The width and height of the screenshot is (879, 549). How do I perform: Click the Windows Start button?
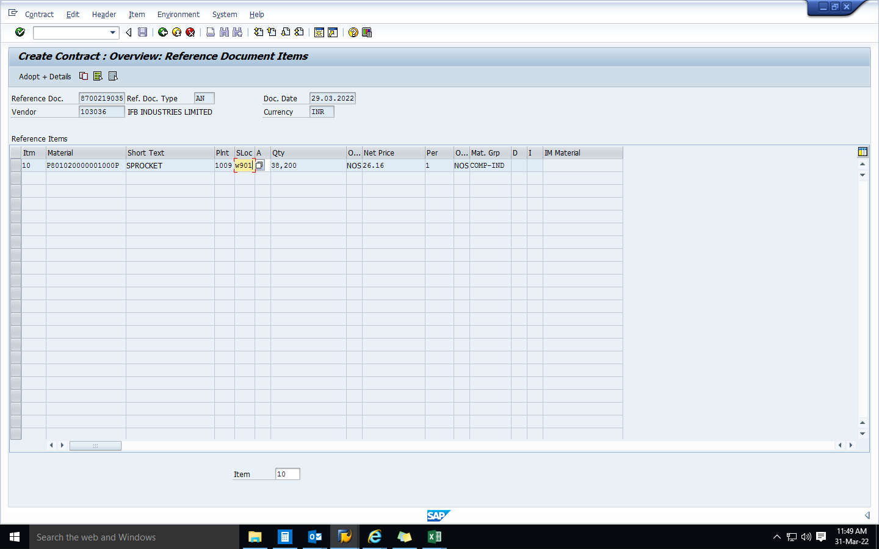tap(15, 537)
